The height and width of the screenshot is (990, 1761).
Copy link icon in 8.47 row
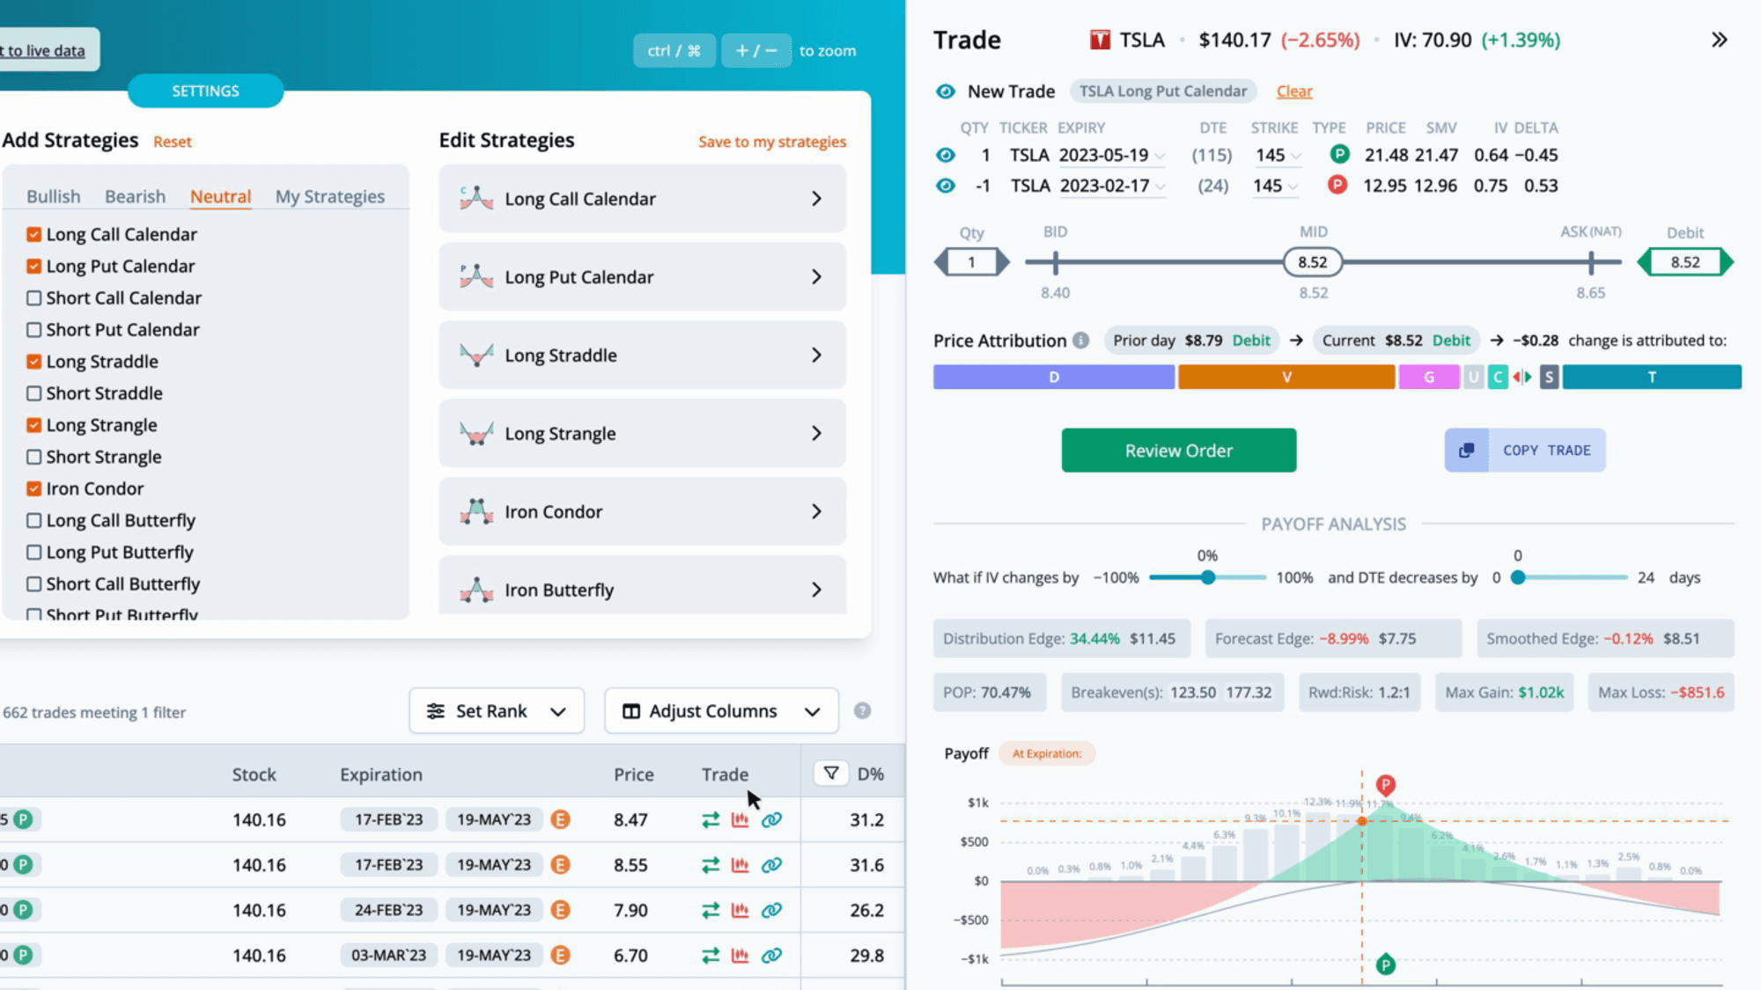point(771,820)
